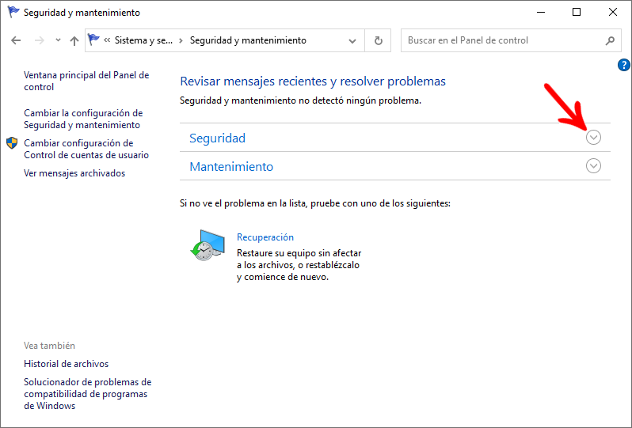Image resolution: width=632 pixels, height=428 pixels.
Task: Refresh the page with the reload button
Action: click(378, 40)
